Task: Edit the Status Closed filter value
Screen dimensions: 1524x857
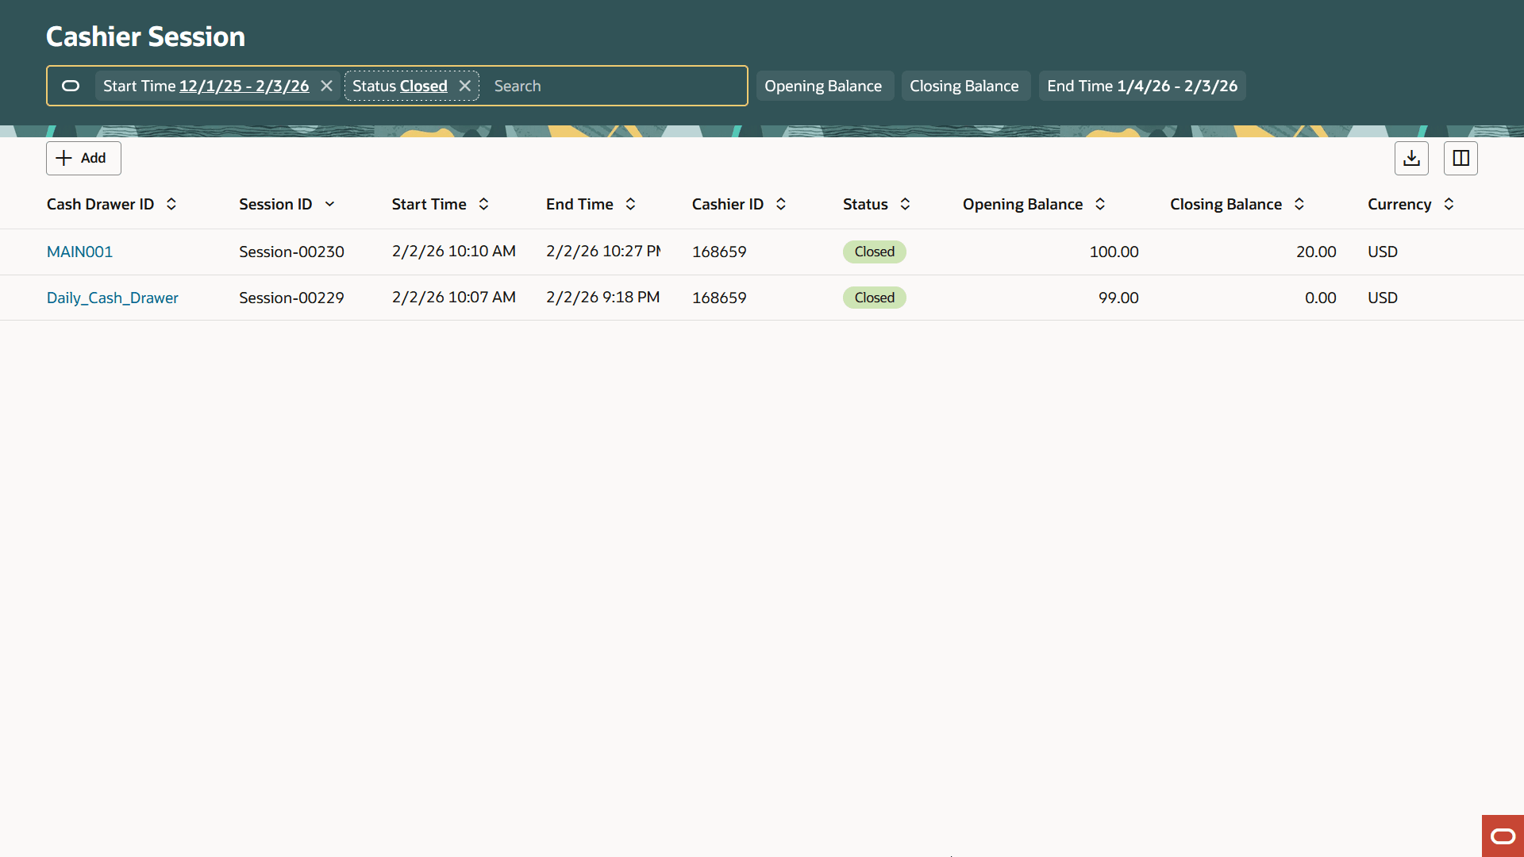Action: pyautogui.click(x=425, y=86)
